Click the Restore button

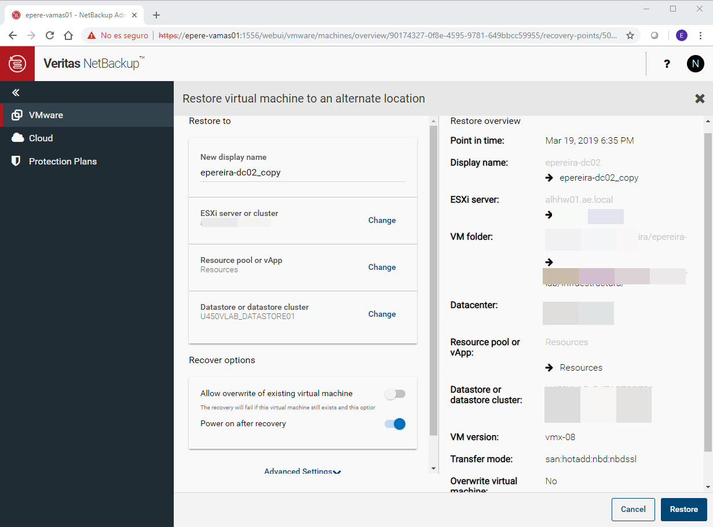[x=684, y=509]
